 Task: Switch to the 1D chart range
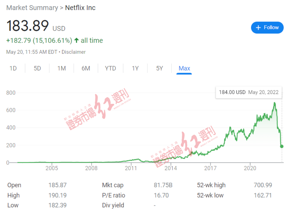(x=13, y=68)
